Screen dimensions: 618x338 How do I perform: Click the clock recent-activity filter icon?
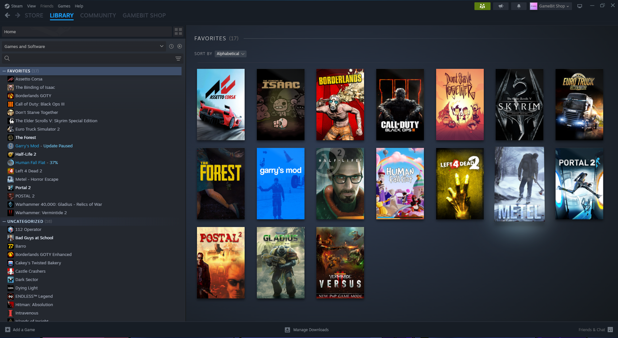point(171,46)
